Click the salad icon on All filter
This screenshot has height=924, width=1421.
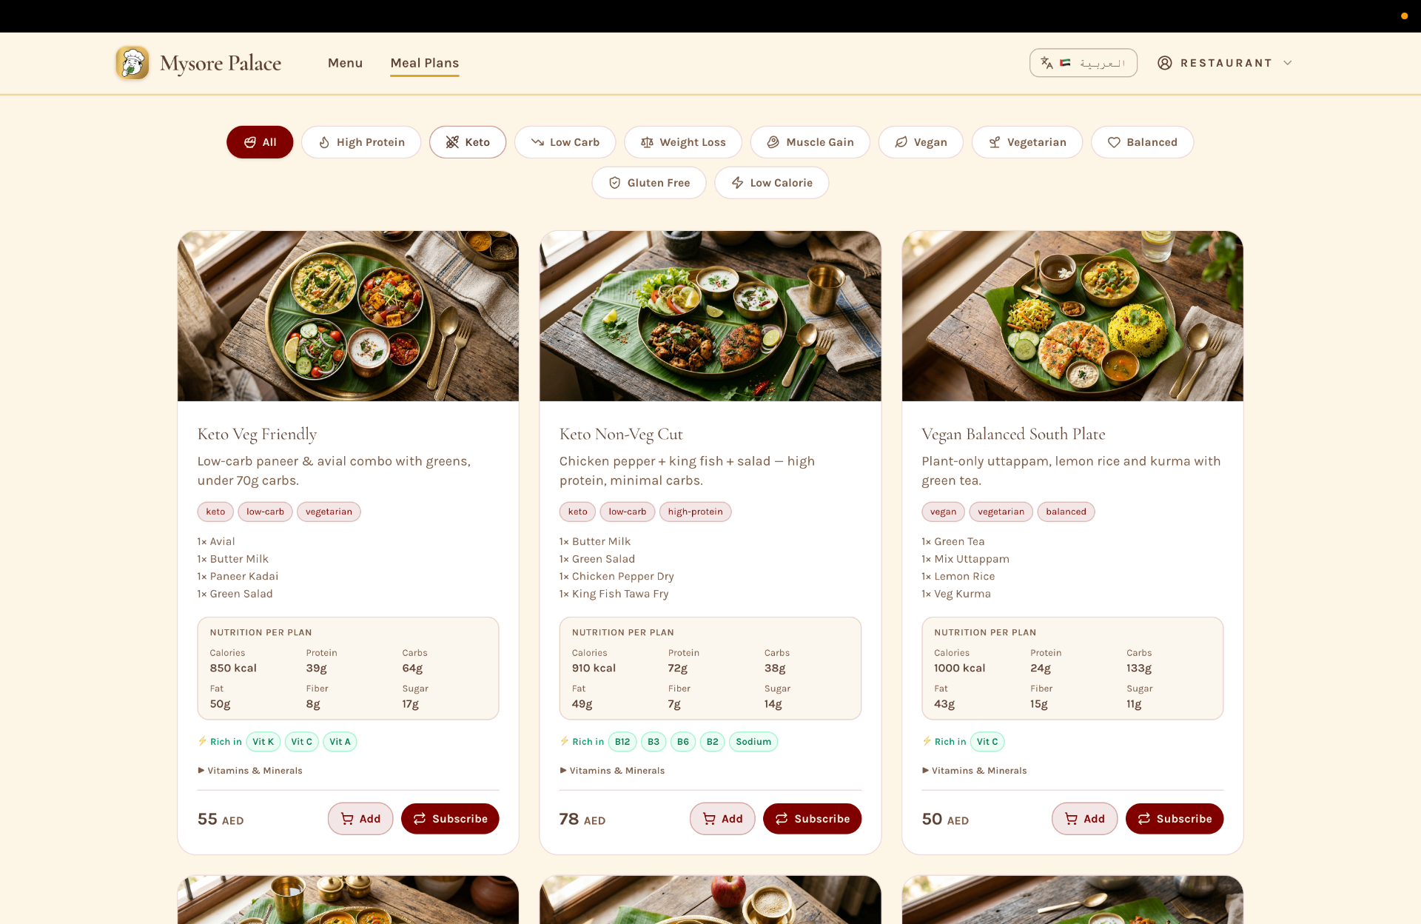coord(250,142)
